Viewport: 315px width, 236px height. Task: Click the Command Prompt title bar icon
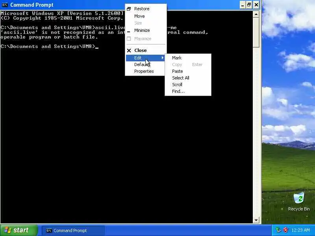(5, 5)
